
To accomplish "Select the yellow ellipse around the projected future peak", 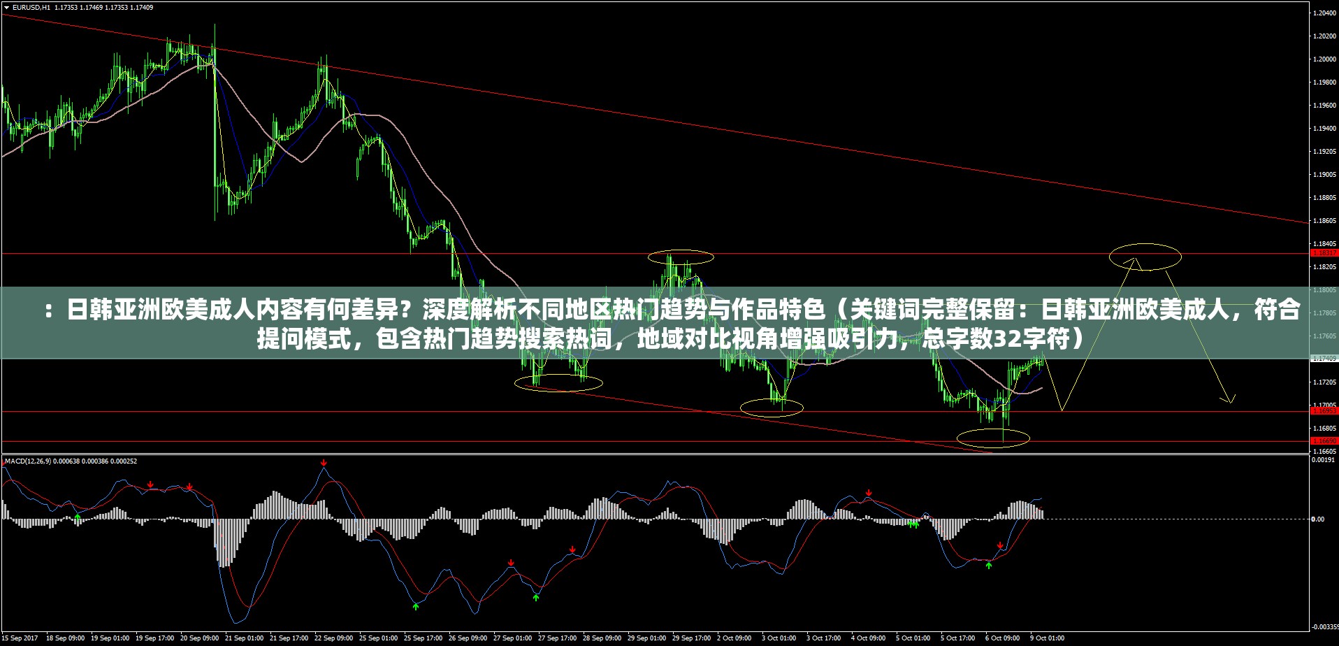I will click(x=1145, y=257).
